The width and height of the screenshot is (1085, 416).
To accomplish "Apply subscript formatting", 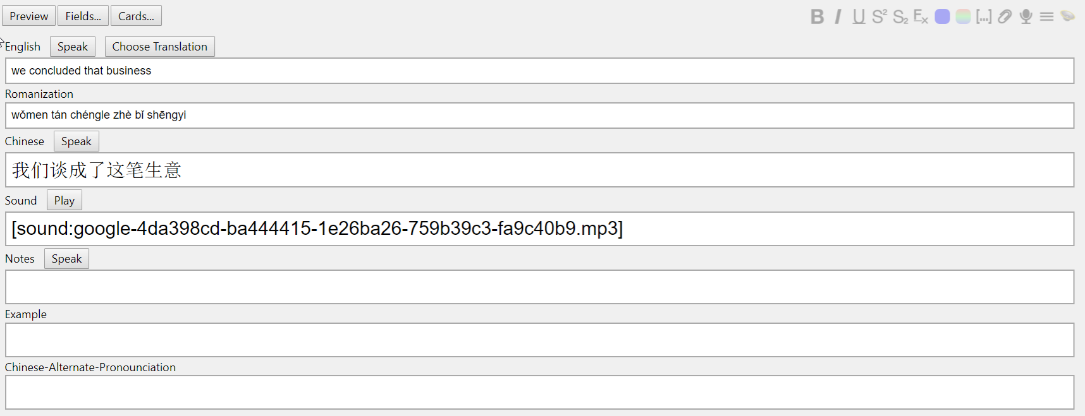I will click(900, 16).
